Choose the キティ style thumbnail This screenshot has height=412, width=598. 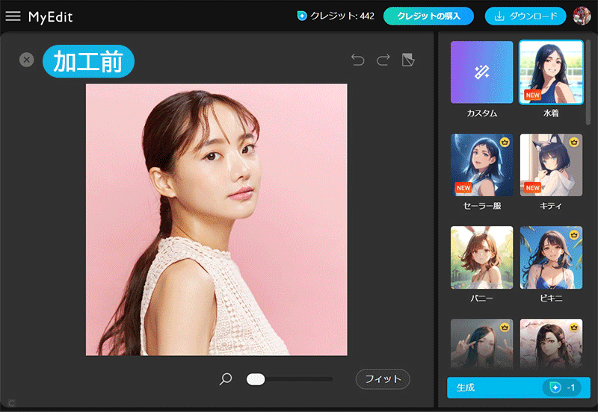(x=551, y=165)
